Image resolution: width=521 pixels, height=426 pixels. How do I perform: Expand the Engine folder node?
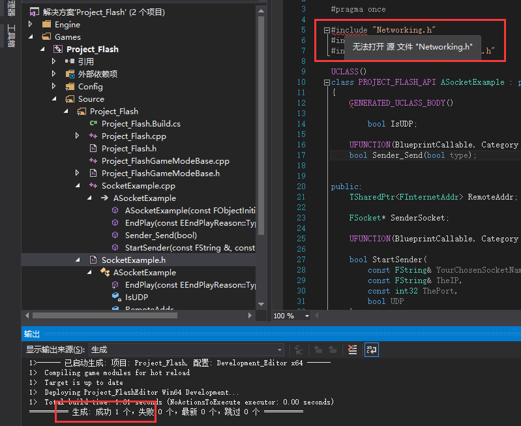(x=30, y=25)
